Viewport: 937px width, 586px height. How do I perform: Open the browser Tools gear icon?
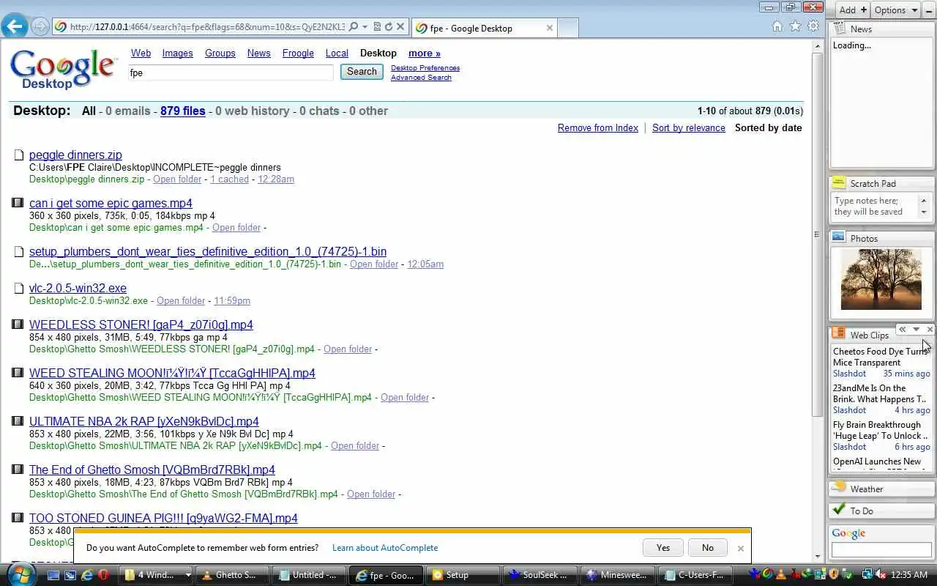click(813, 26)
